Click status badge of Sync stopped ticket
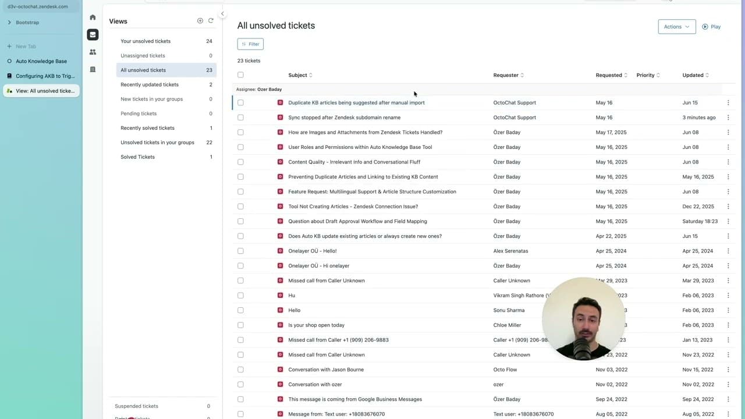 click(x=280, y=118)
